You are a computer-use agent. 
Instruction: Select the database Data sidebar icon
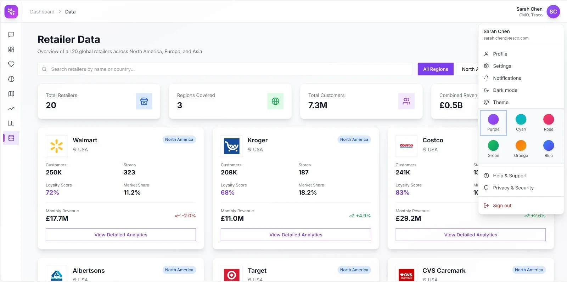point(11,138)
